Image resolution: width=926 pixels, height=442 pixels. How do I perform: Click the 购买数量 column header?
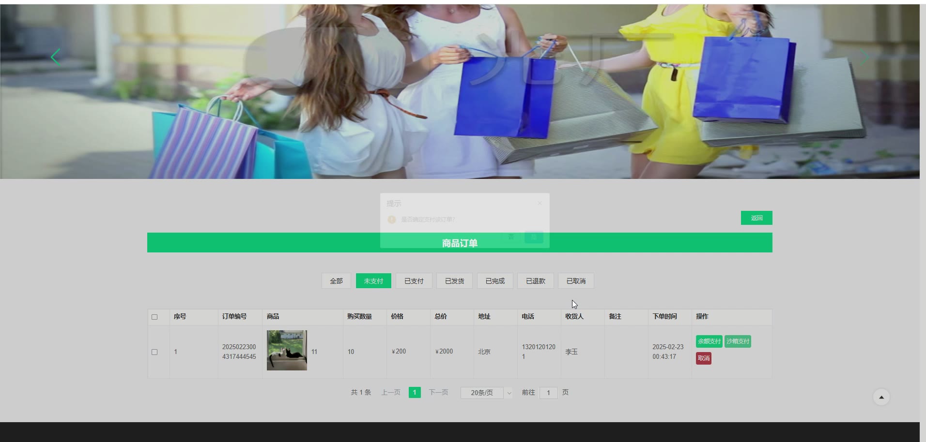point(359,316)
